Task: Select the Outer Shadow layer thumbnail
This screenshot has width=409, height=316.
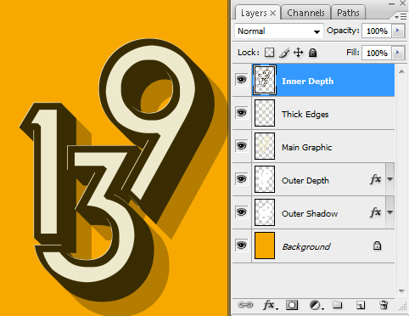Action: point(265,212)
